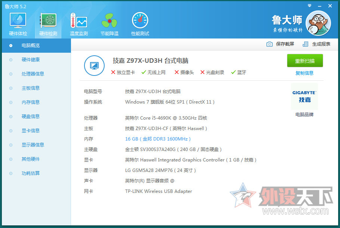Click the 电脑品牌 caption

click(x=305, y=114)
